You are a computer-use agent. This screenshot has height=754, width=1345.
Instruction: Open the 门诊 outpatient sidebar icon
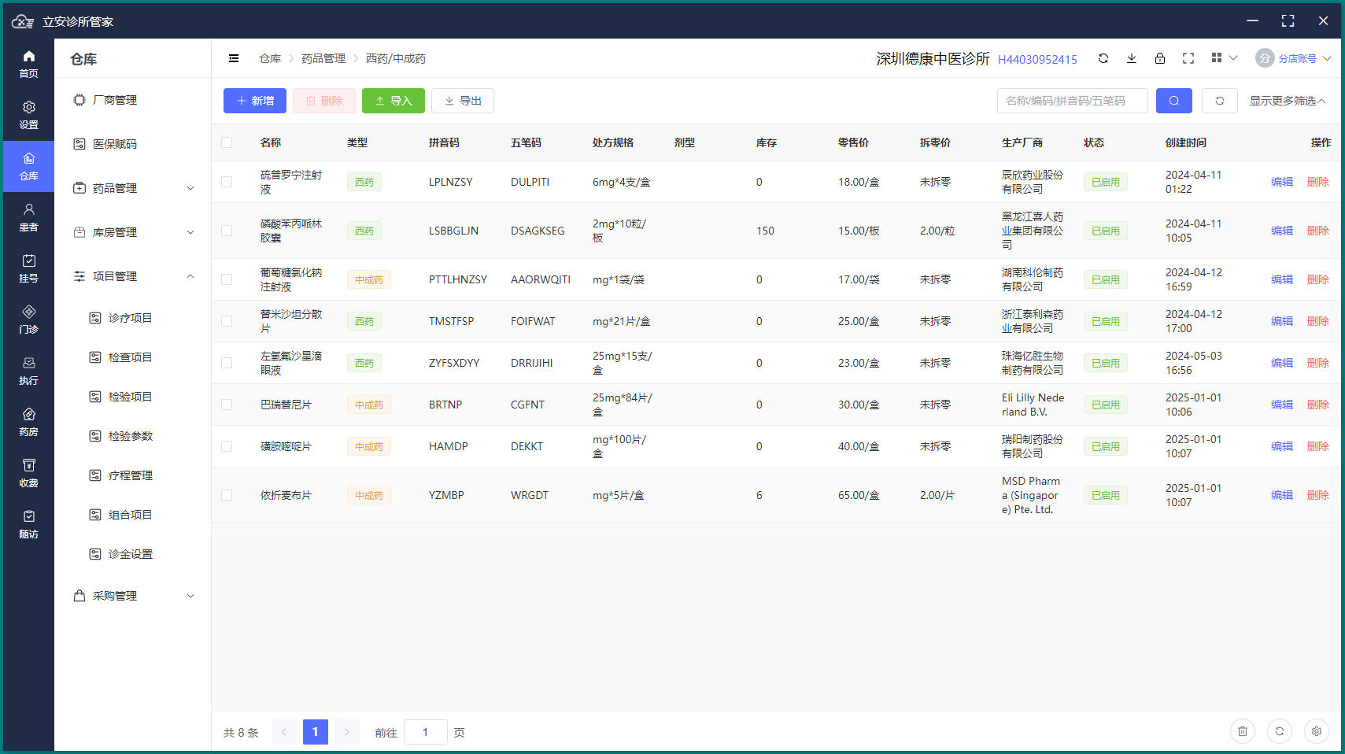click(x=28, y=320)
